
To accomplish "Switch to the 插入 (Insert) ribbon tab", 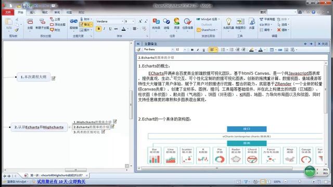I will pos(32,12).
